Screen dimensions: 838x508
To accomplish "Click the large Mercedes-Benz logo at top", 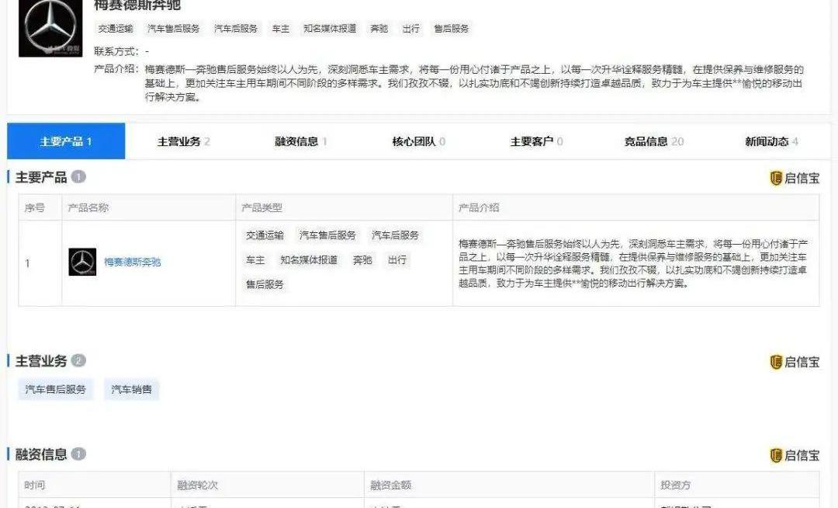I will pyautogui.click(x=50, y=28).
